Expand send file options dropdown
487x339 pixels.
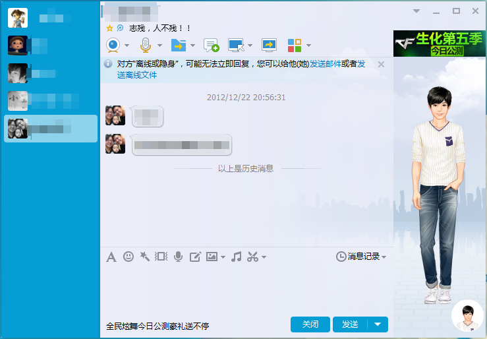pos(192,46)
